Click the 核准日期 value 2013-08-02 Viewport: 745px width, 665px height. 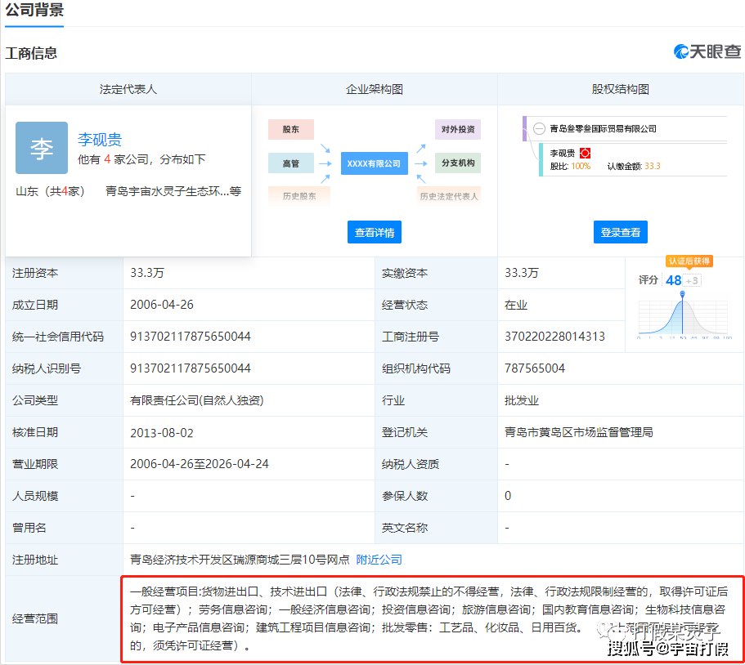162,432
